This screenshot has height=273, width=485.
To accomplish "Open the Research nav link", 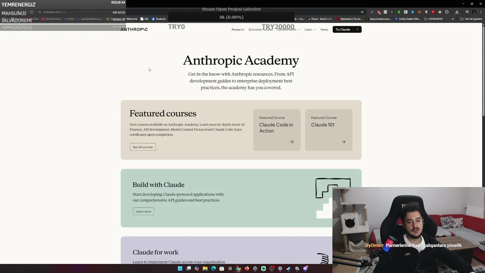I will pyautogui.click(x=238, y=30).
